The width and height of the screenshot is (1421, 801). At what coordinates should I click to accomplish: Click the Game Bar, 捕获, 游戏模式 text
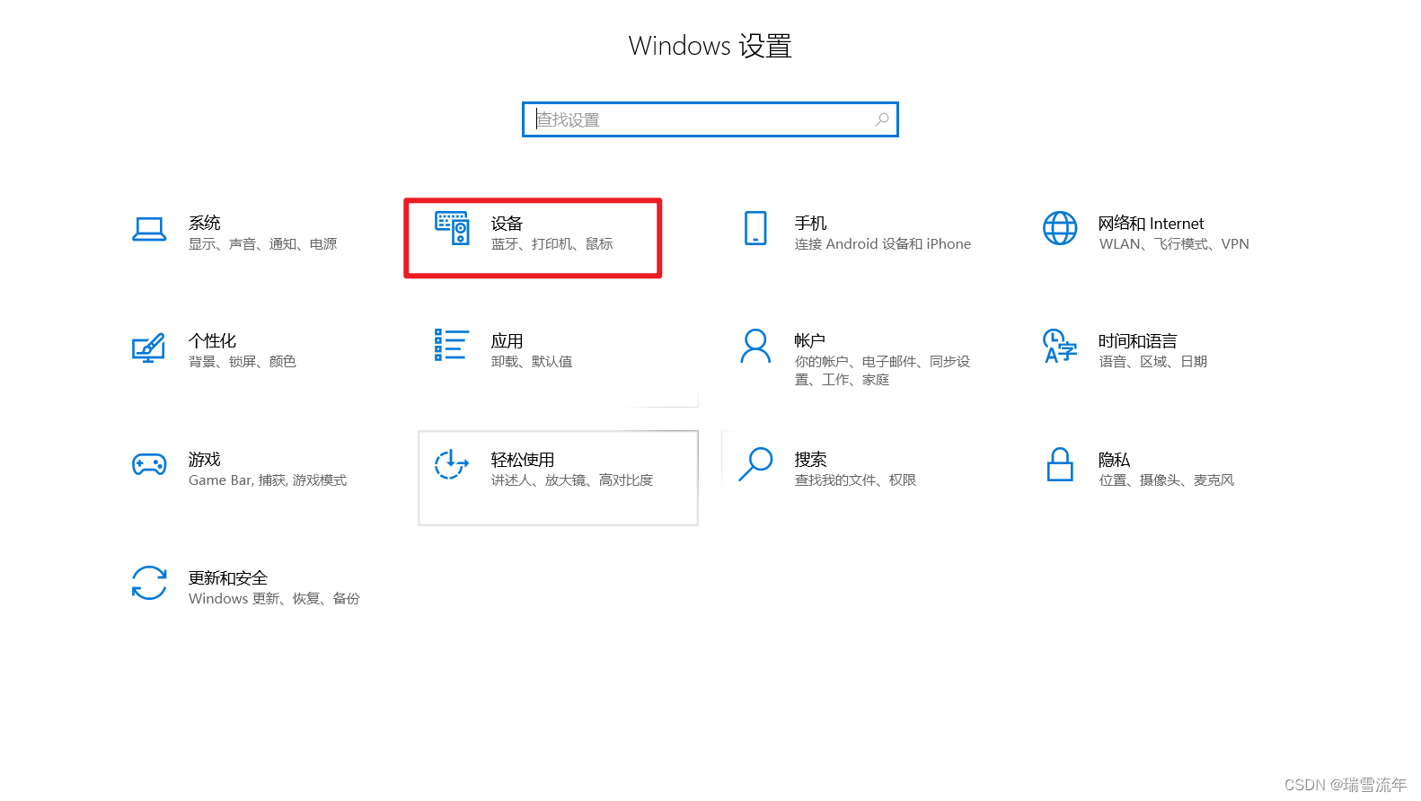pos(268,480)
